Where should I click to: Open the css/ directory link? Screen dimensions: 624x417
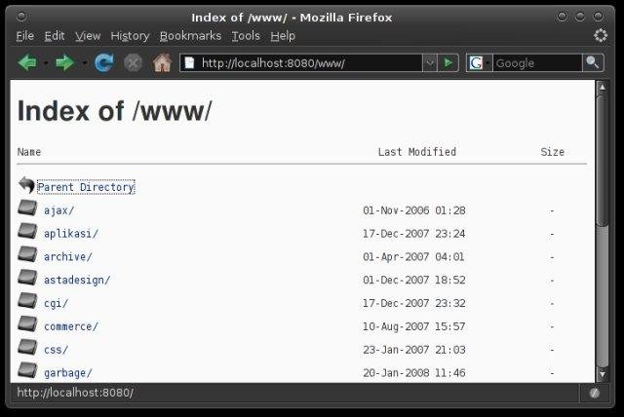[57, 350]
